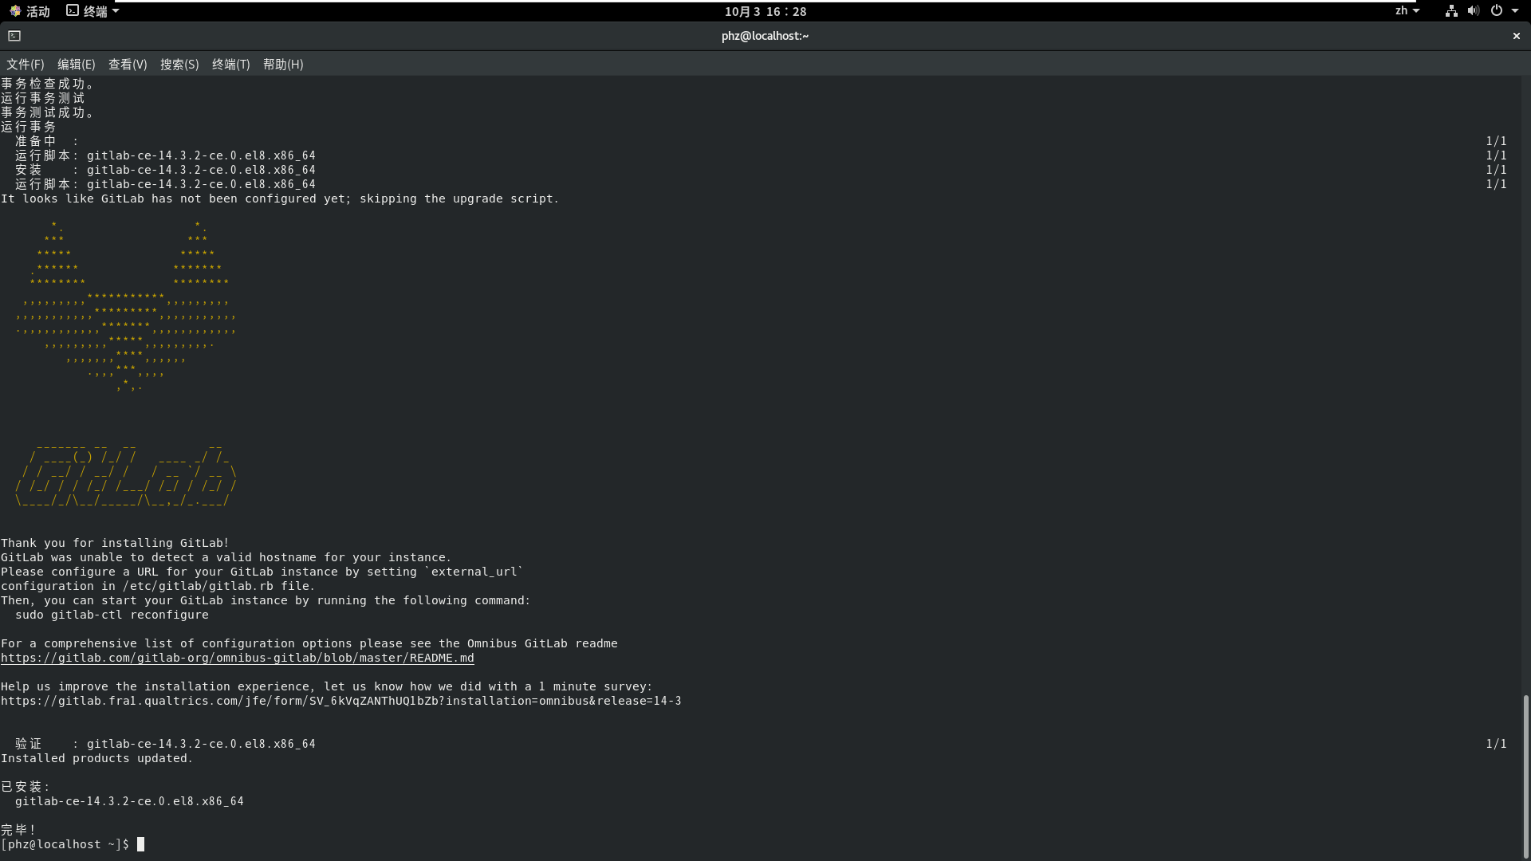Open the 文件(F) menu
The image size is (1531, 861).
click(x=26, y=65)
